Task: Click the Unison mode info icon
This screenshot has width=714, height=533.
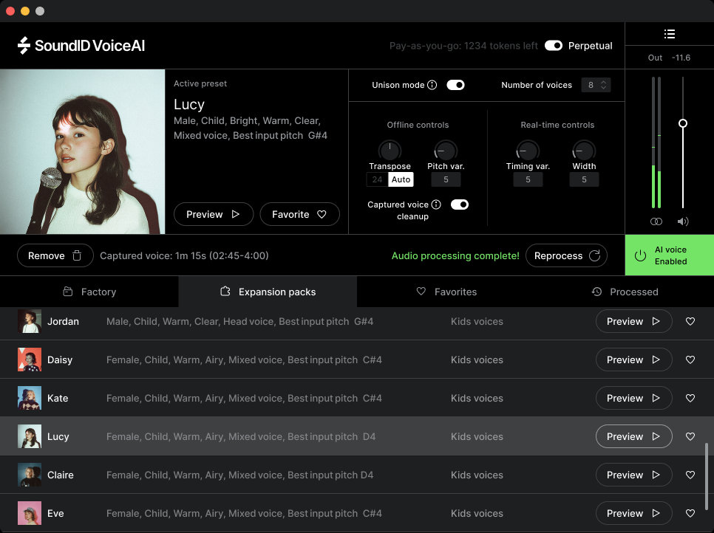Action: click(432, 84)
